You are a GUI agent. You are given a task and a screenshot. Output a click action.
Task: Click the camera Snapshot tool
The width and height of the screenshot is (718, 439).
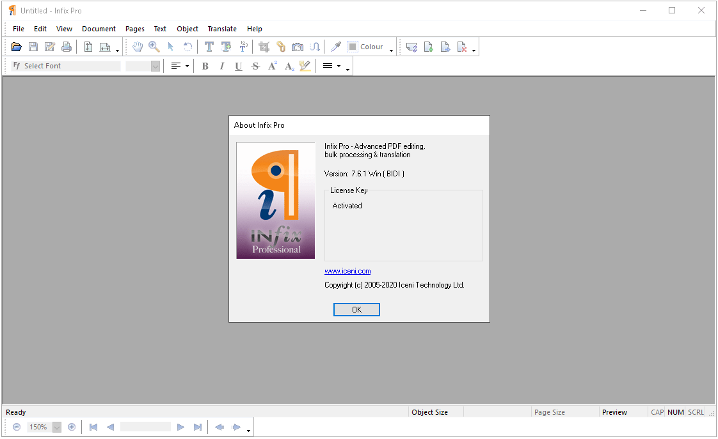pos(298,47)
